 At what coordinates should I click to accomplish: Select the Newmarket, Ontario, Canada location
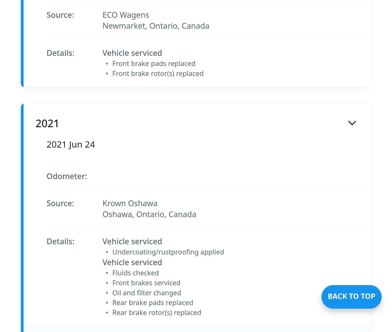coord(156,26)
